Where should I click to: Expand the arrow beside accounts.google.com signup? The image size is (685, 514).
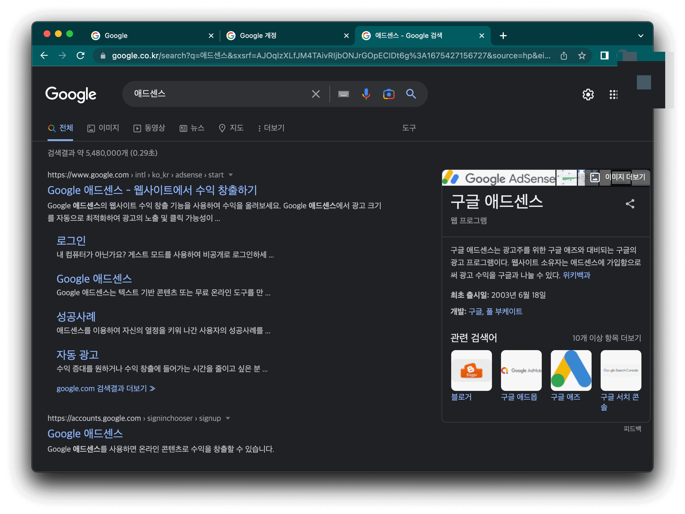coord(228,418)
